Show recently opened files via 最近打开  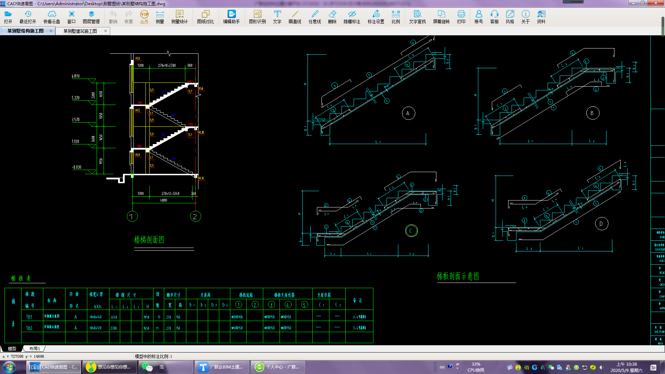[x=28, y=17]
